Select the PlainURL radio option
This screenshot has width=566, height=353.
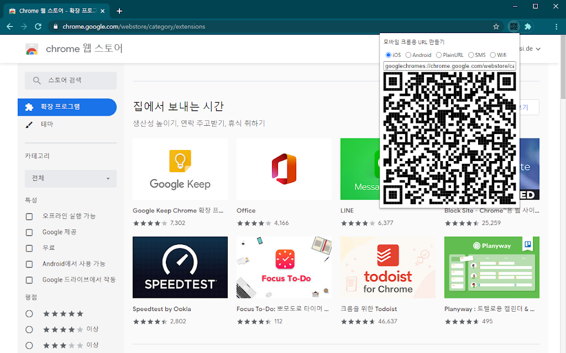(439, 55)
